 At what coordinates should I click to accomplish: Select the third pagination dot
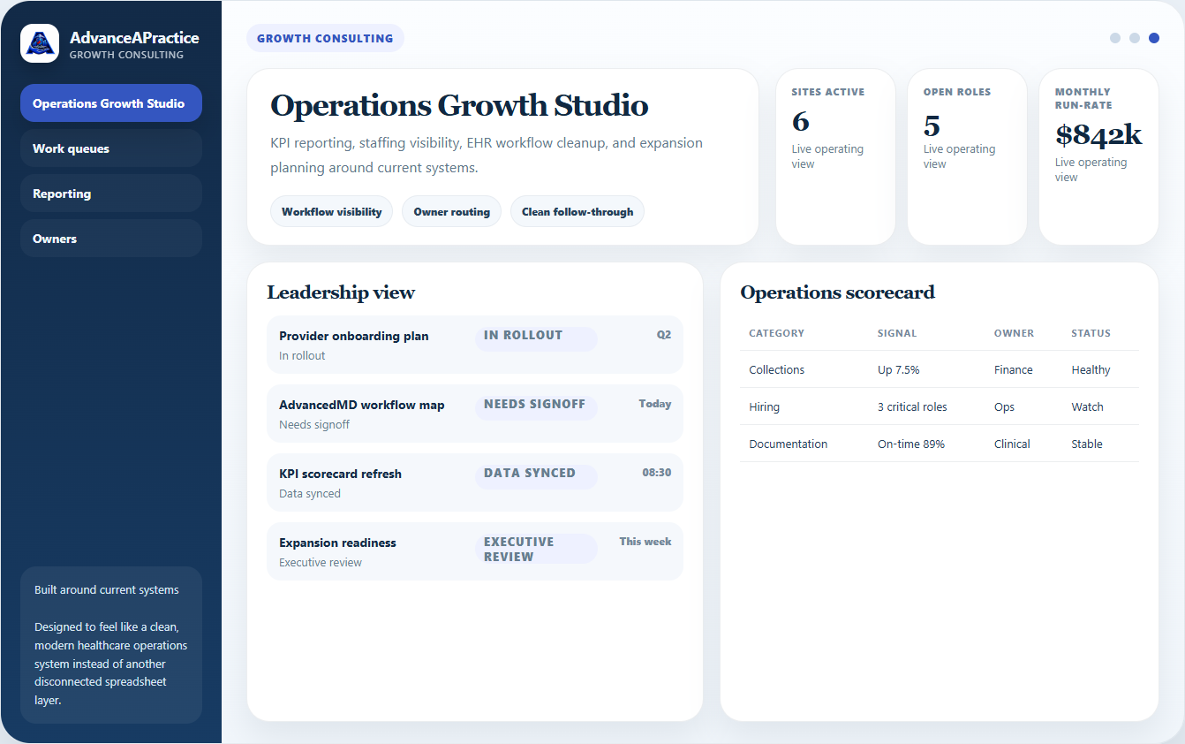tap(1154, 38)
